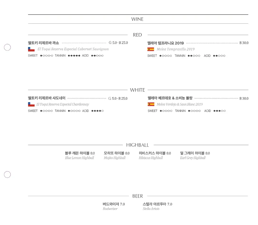Click the BEER section heading
Image resolution: width=258 pixels, height=225 pixels.
[138, 196]
